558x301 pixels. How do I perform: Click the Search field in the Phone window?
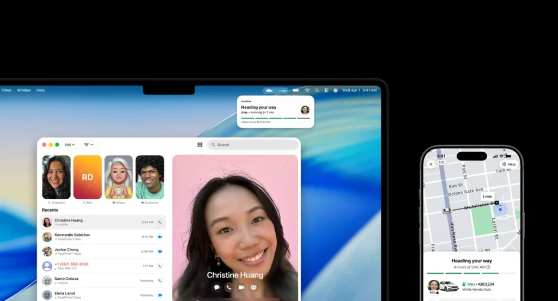(x=253, y=145)
